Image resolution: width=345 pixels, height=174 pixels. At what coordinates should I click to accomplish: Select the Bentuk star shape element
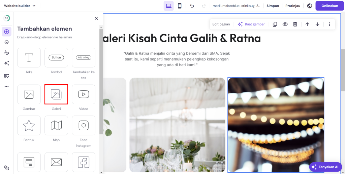[29, 126]
